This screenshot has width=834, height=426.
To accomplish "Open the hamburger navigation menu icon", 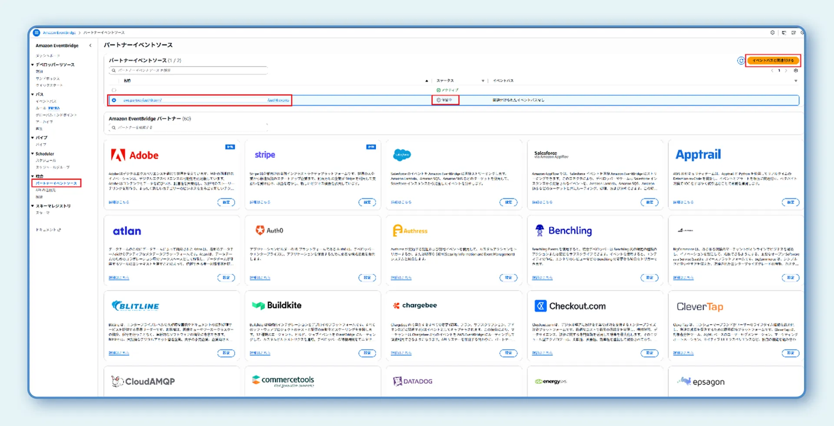I will (37, 33).
